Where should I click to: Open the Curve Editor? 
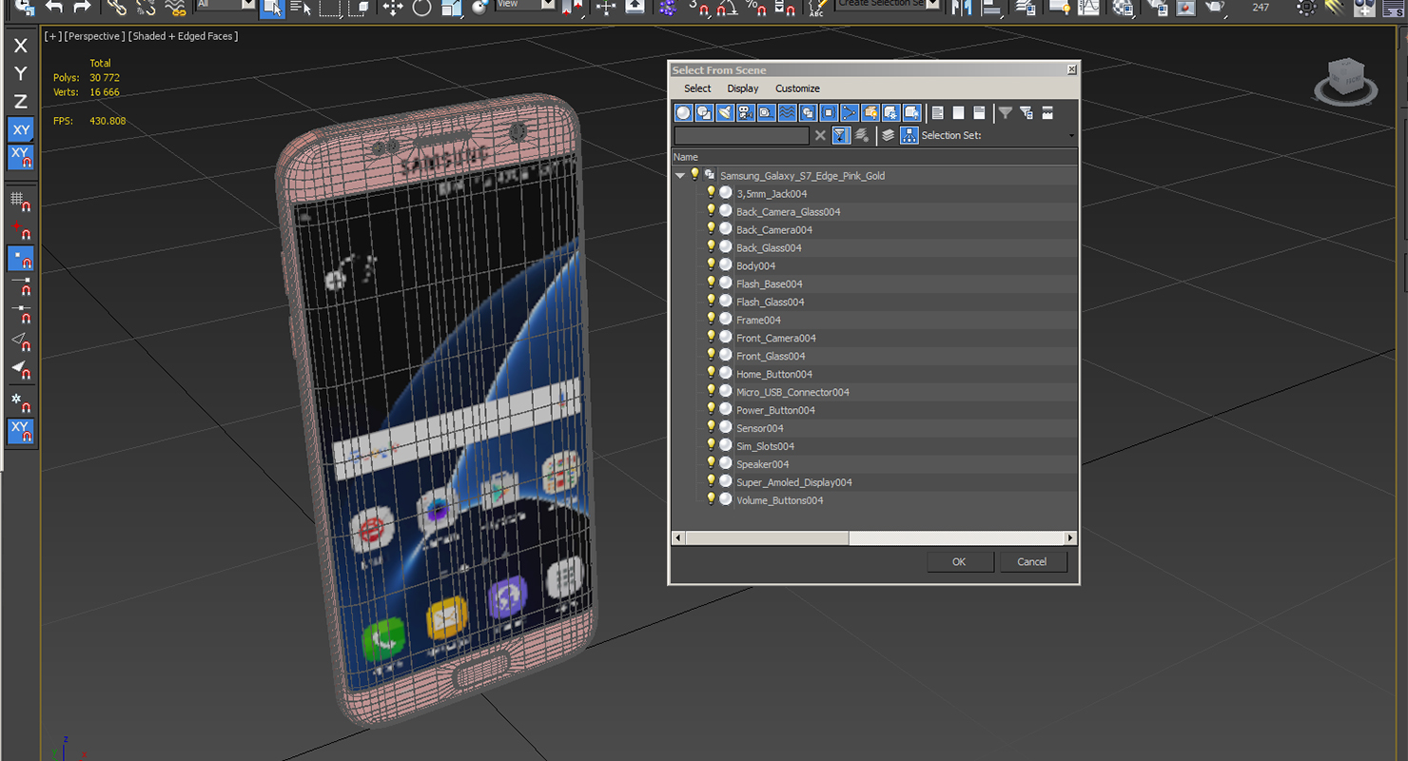1089,7
